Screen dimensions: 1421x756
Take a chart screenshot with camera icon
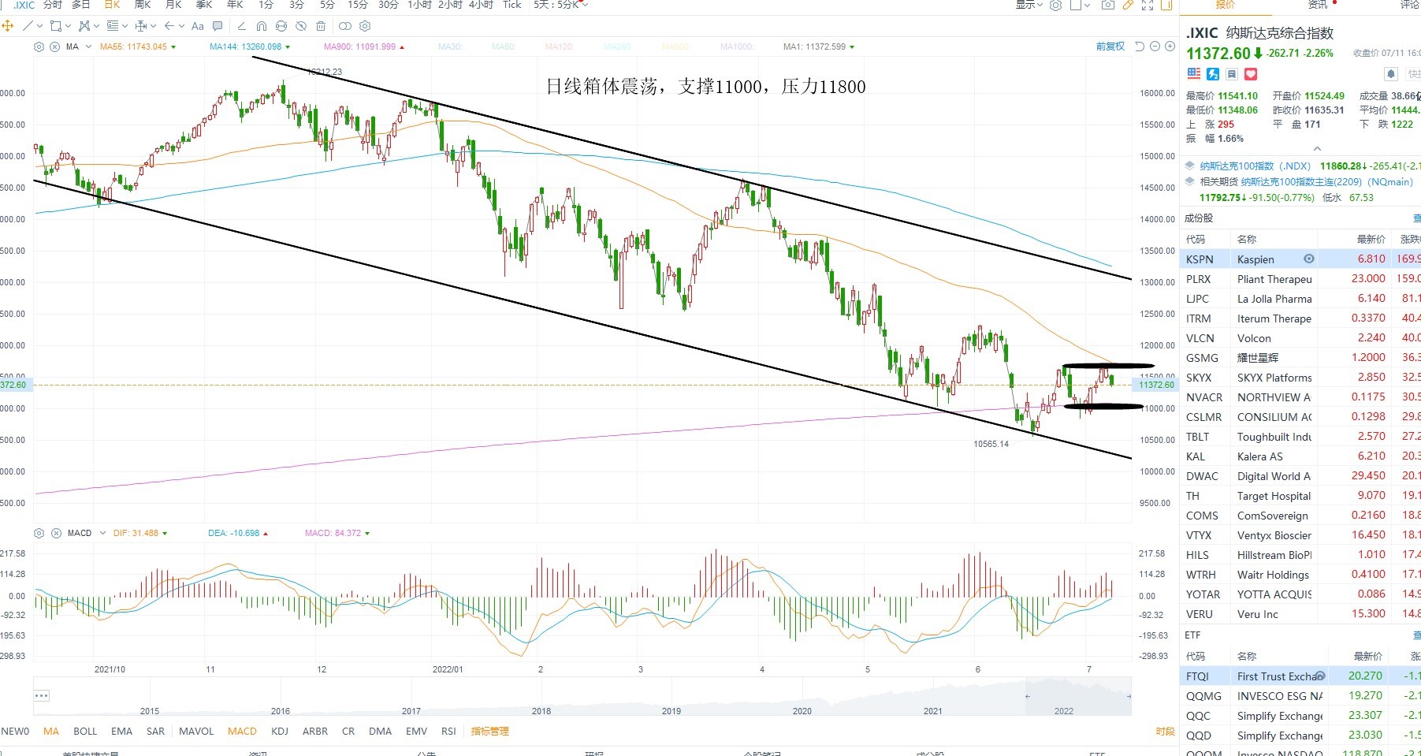pos(1107,5)
